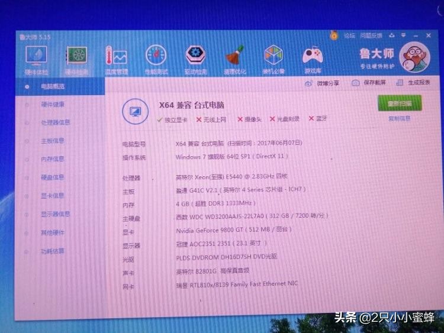Click 保存截屏 text label
The height and width of the screenshot is (333, 444).
(x=375, y=82)
